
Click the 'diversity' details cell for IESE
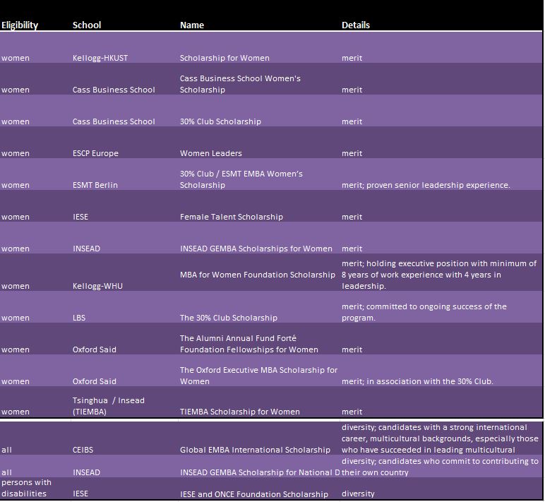(x=358, y=494)
